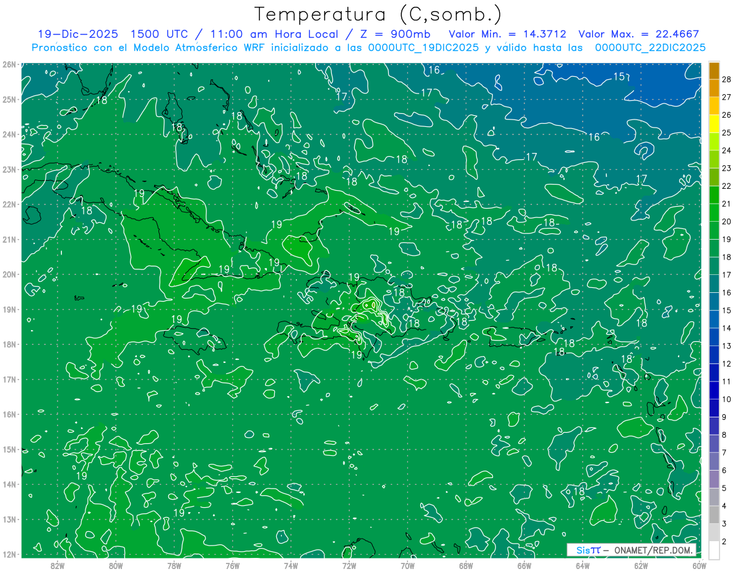The width and height of the screenshot is (743, 574).
Task: Click the 'SisTT - ONAMET/REP.DOM.' credit box
Action: tap(632, 550)
